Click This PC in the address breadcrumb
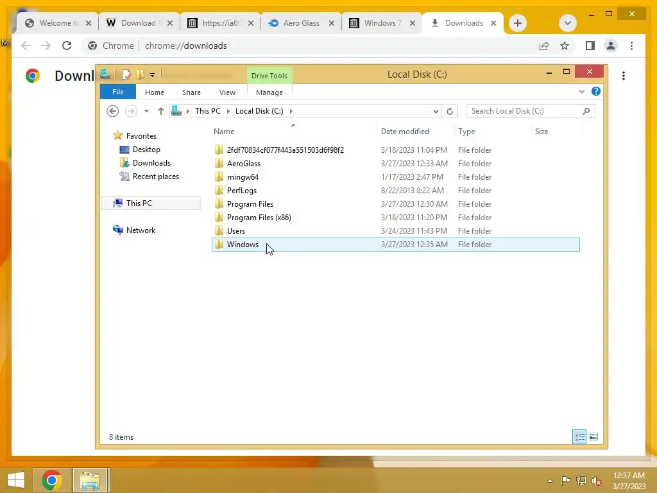 pyautogui.click(x=207, y=110)
